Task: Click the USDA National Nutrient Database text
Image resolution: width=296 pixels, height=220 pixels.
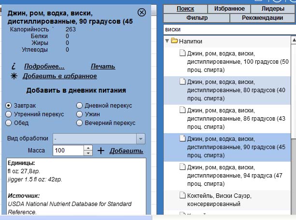Action: point(70,208)
